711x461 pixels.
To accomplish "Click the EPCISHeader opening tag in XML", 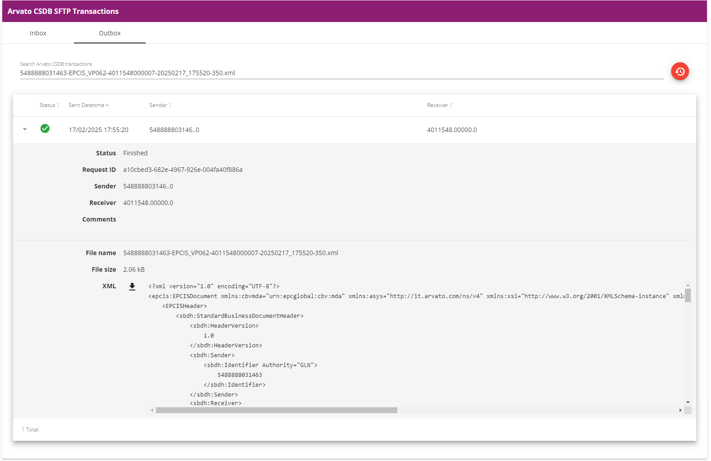I will [x=185, y=306].
